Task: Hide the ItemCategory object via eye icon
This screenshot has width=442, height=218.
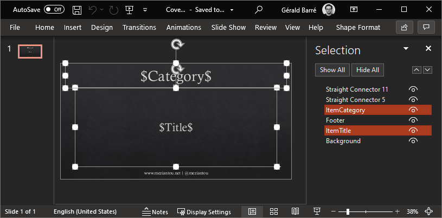Action: tap(413, 110)
